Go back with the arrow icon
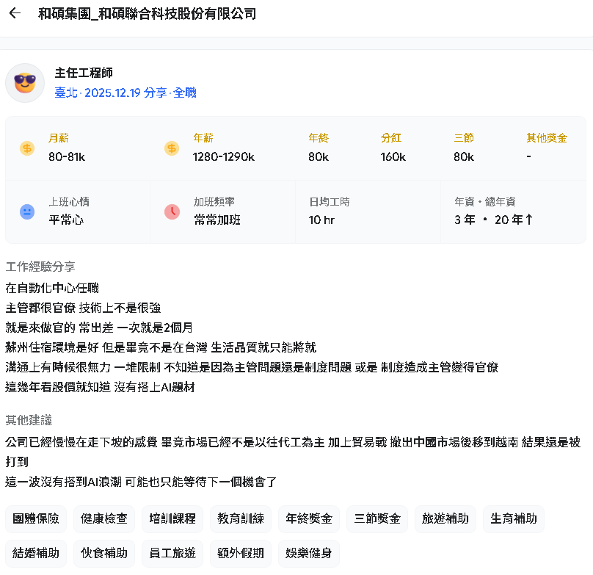The height and width of the screenshot is (575, 593). coord(15,13)
